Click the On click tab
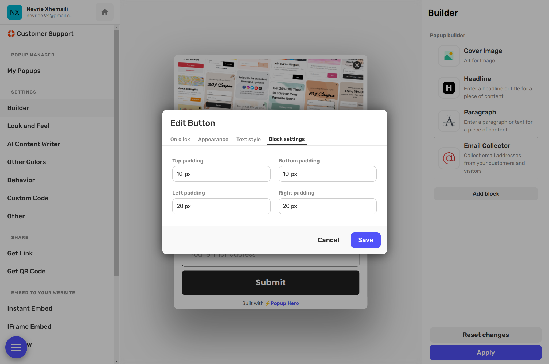 180,139
